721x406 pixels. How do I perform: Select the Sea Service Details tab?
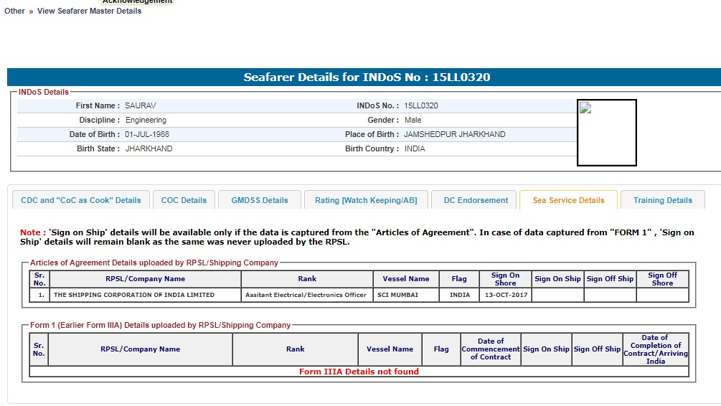pos(568,200)
